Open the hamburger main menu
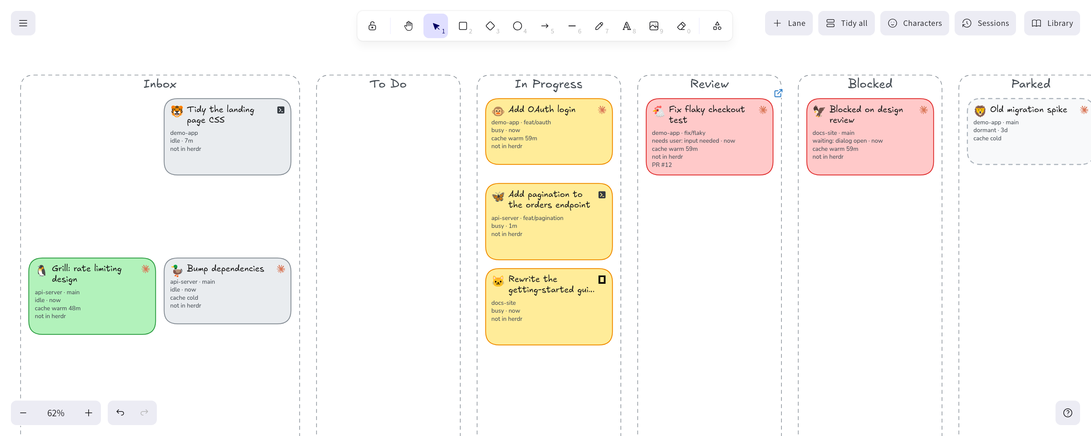This screenshot has width=1091, height=436. 23,23
